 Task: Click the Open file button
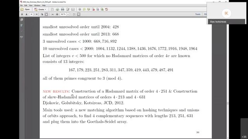coord(25,9)
